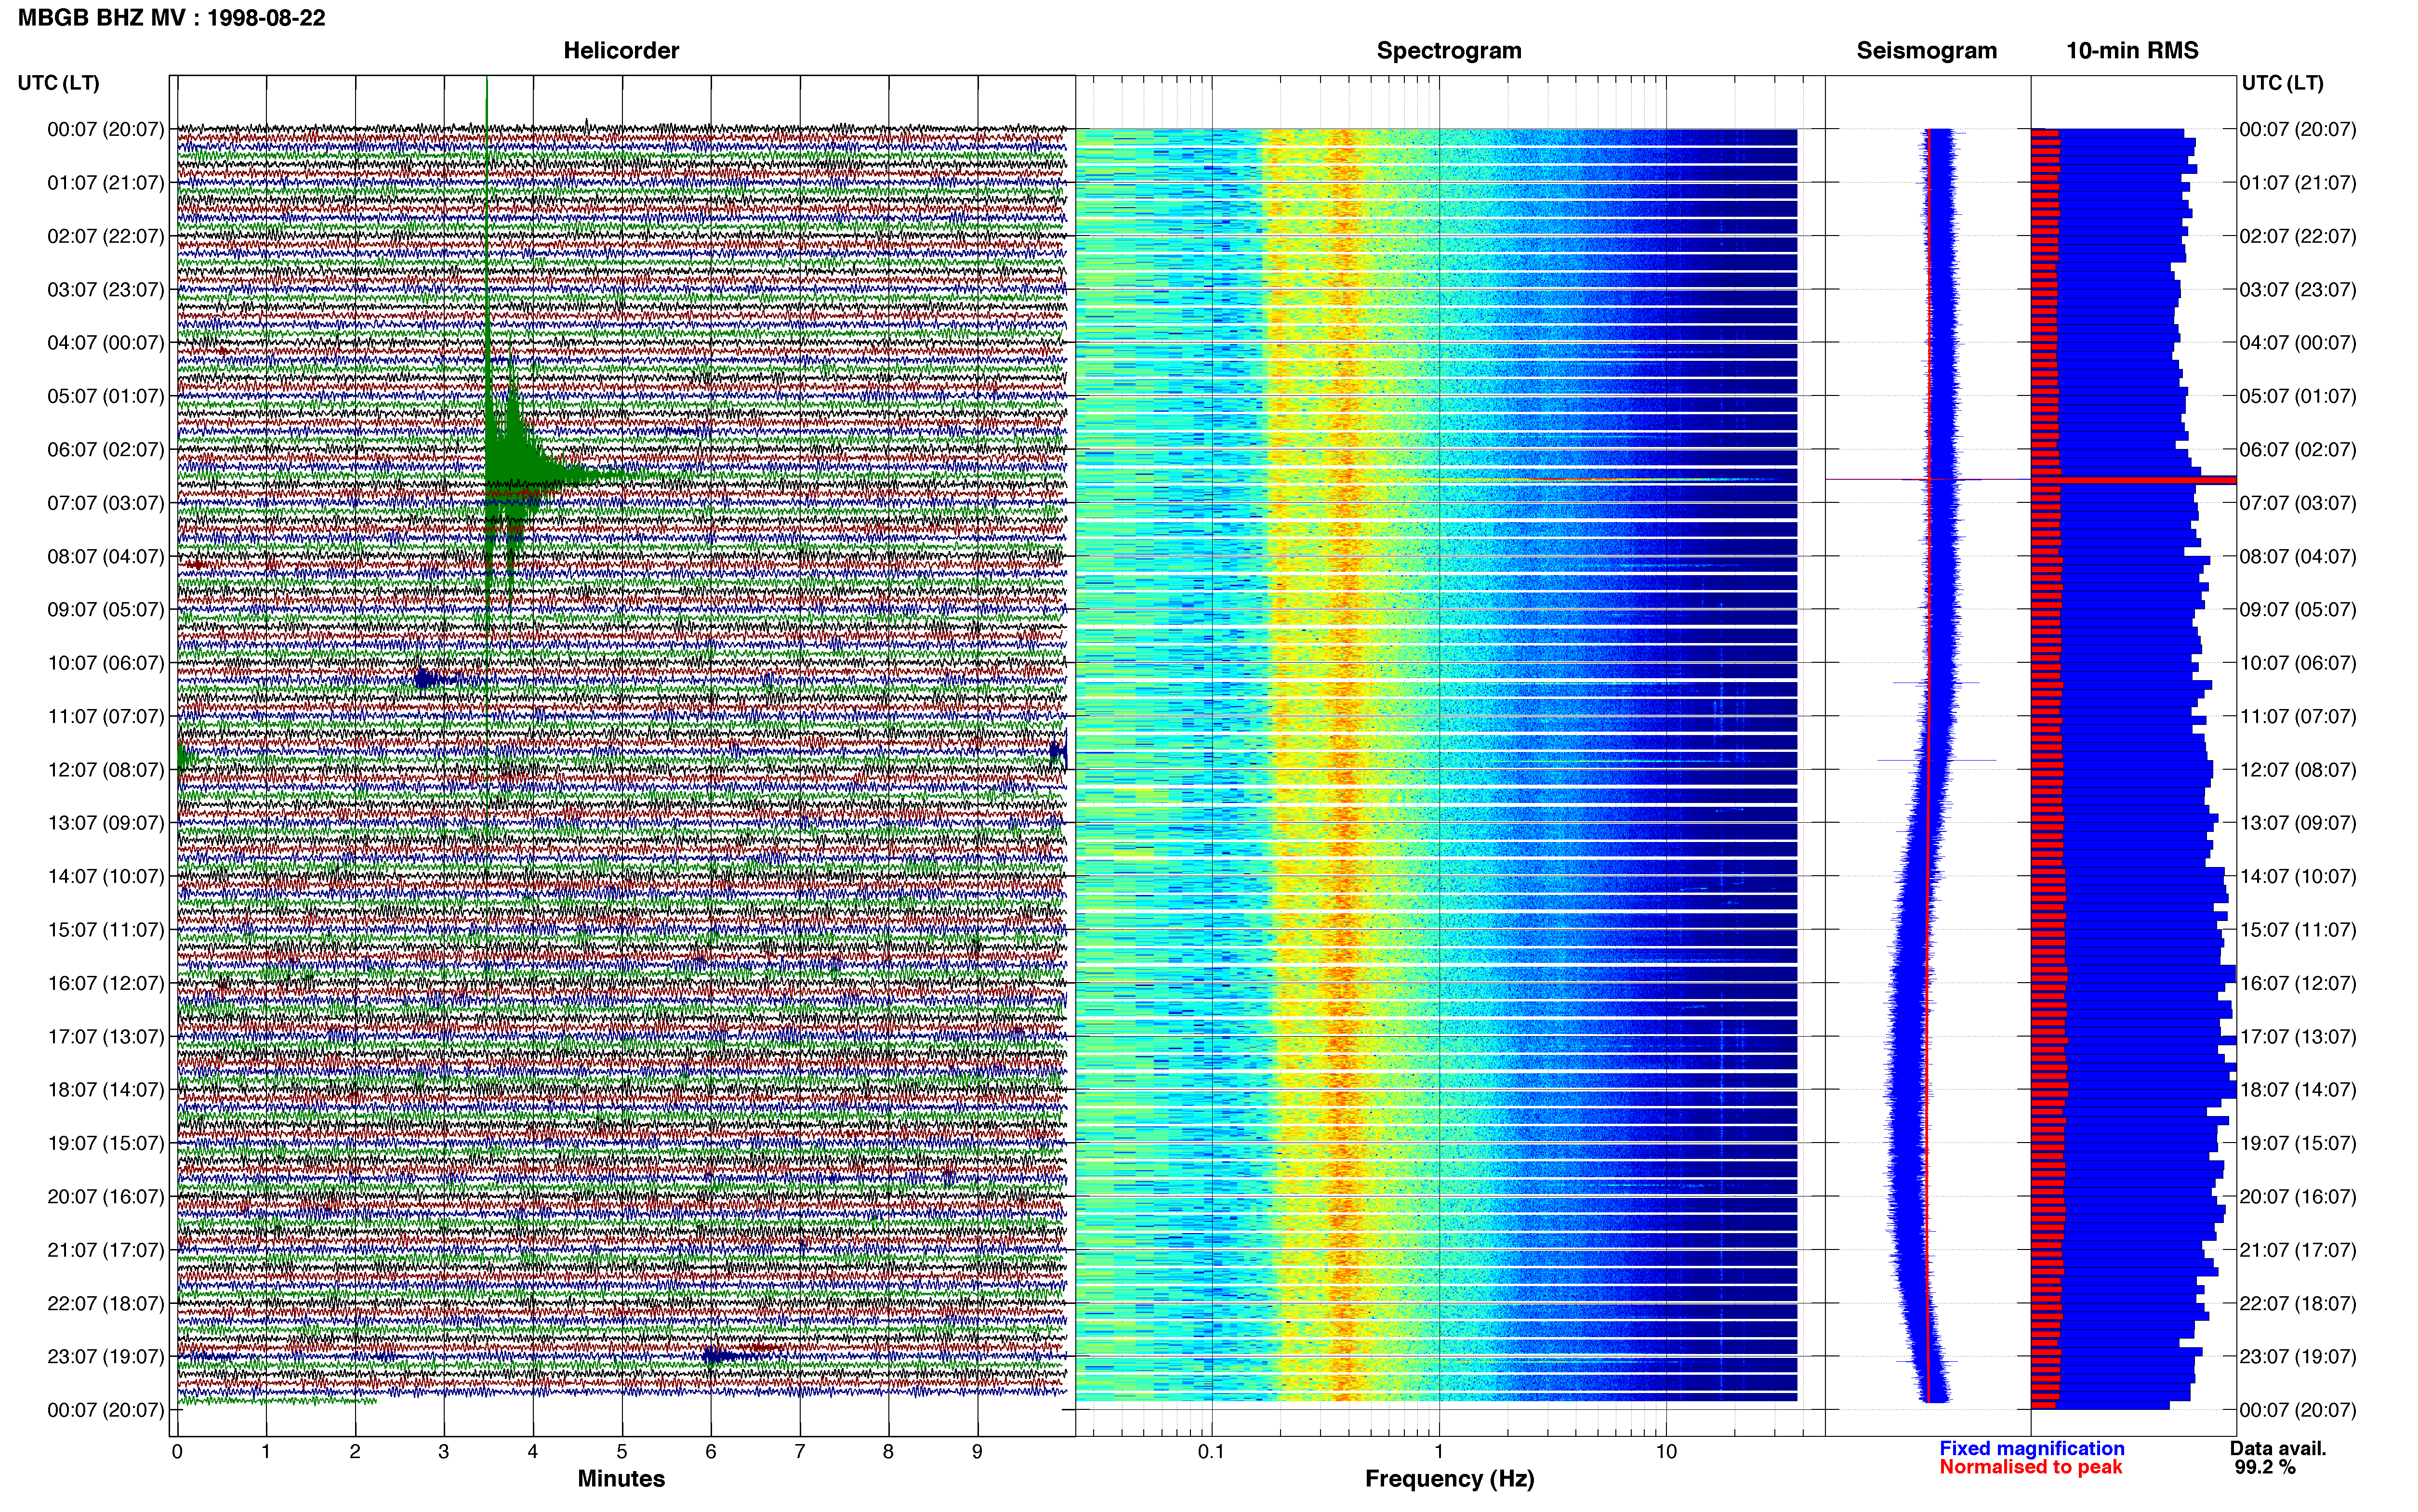Image resolution: width=2418 pixels, height=1512 pixels.
Task: Click the orange 0.4 Hz band in Spectrogram
Action: 1345,765
